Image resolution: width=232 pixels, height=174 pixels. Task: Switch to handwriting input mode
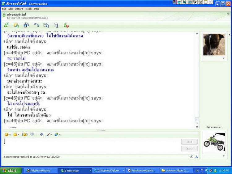click(x=191, y=157)
